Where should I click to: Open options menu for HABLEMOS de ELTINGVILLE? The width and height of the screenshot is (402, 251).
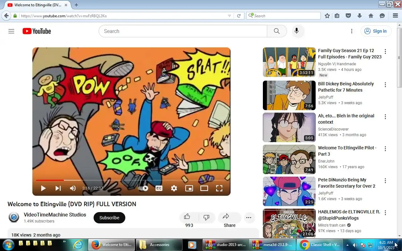coord(385,213)
